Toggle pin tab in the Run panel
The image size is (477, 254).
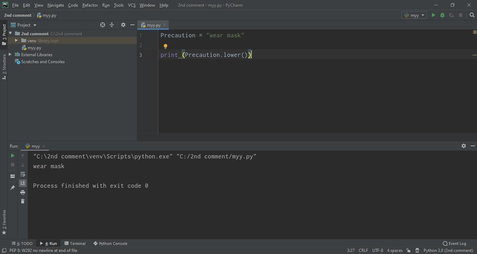[13, 188]
